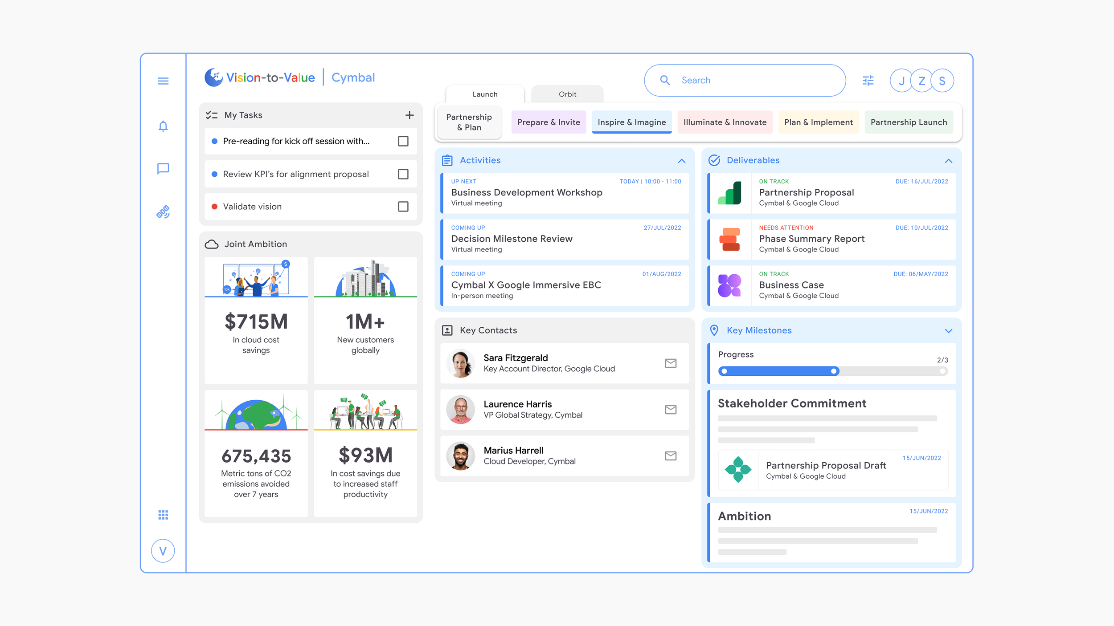Switch to the Launch tab

(x=485, y=94)
